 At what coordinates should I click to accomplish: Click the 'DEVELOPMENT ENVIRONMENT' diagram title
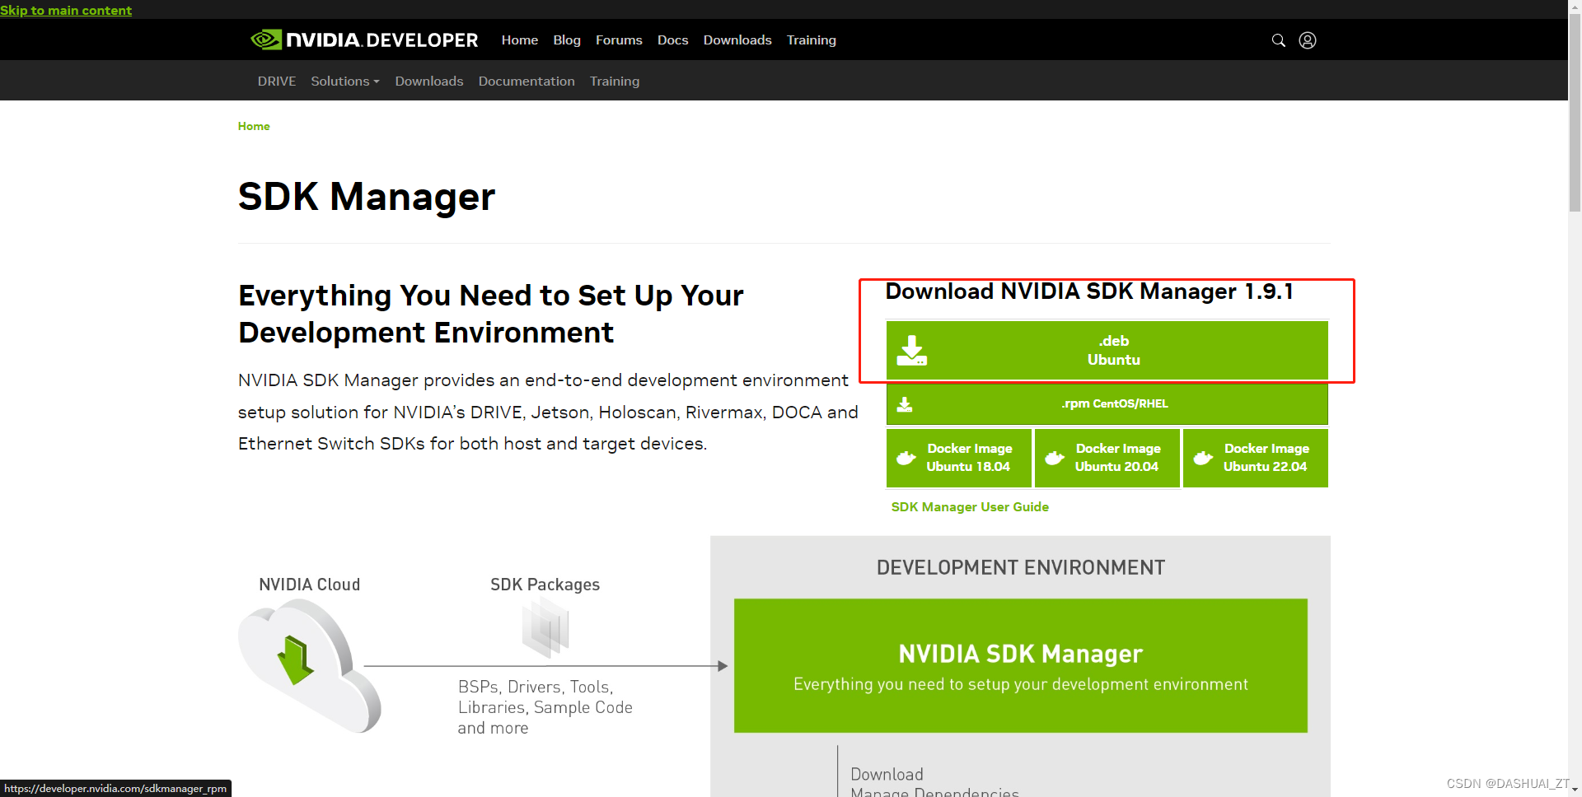[1021, 567]
